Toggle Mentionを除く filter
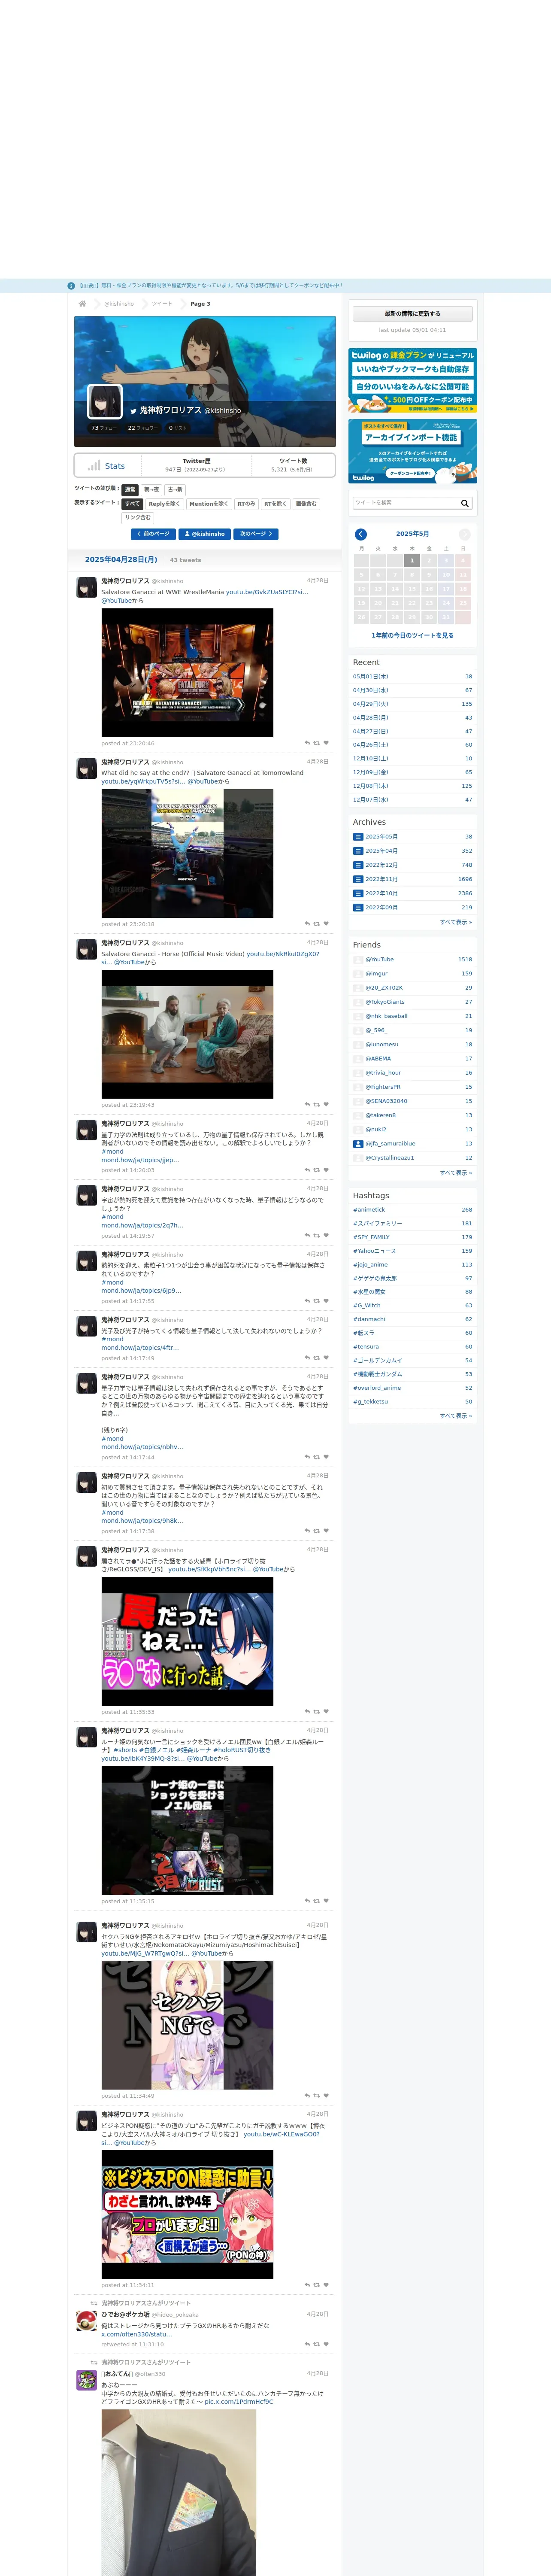This screenshot has width=551, height=2576. 208,504
